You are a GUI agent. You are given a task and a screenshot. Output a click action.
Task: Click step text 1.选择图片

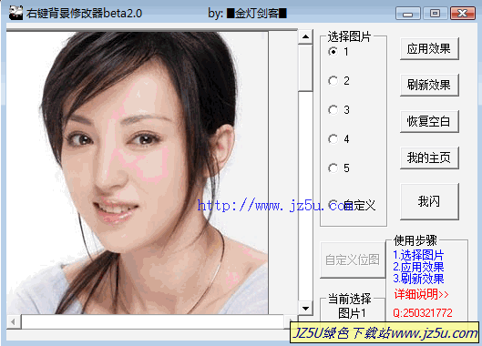pos(418,255)
